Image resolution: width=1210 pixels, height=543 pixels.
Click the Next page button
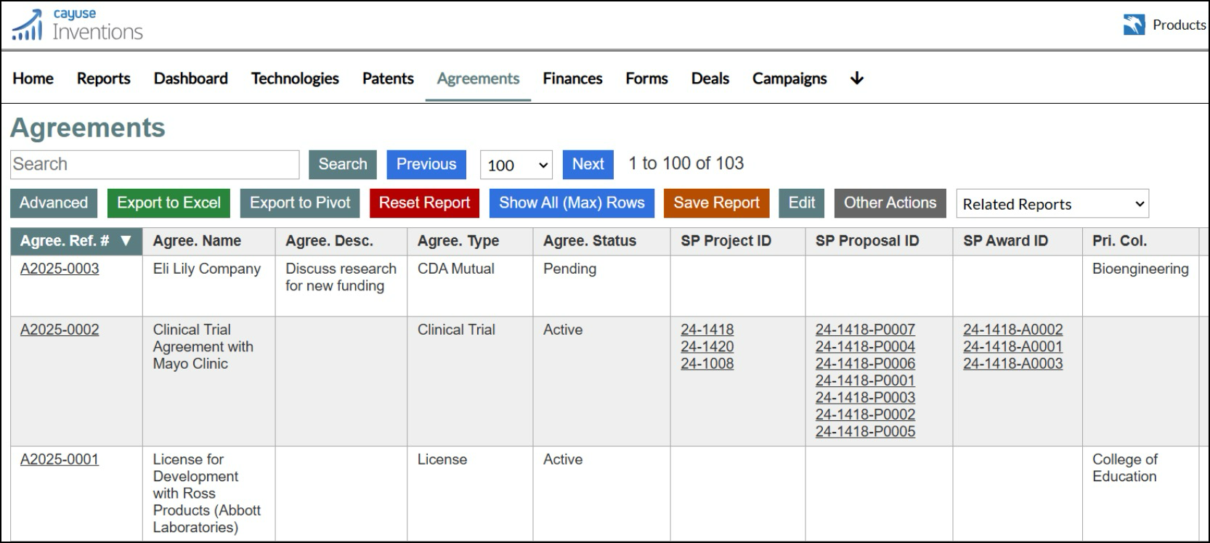(588, 164)
